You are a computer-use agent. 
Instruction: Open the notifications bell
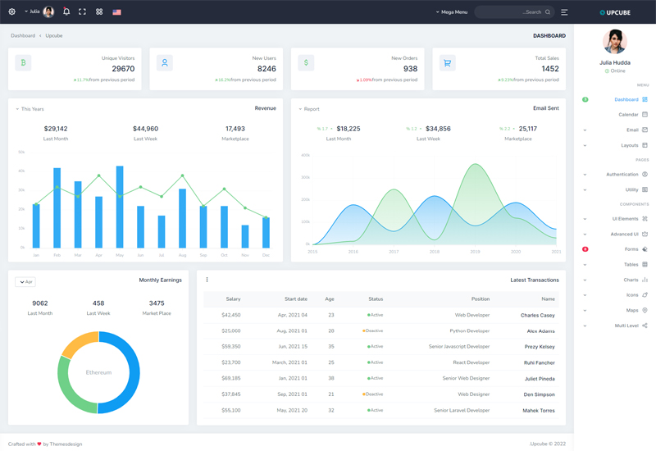tap(66, 12)
